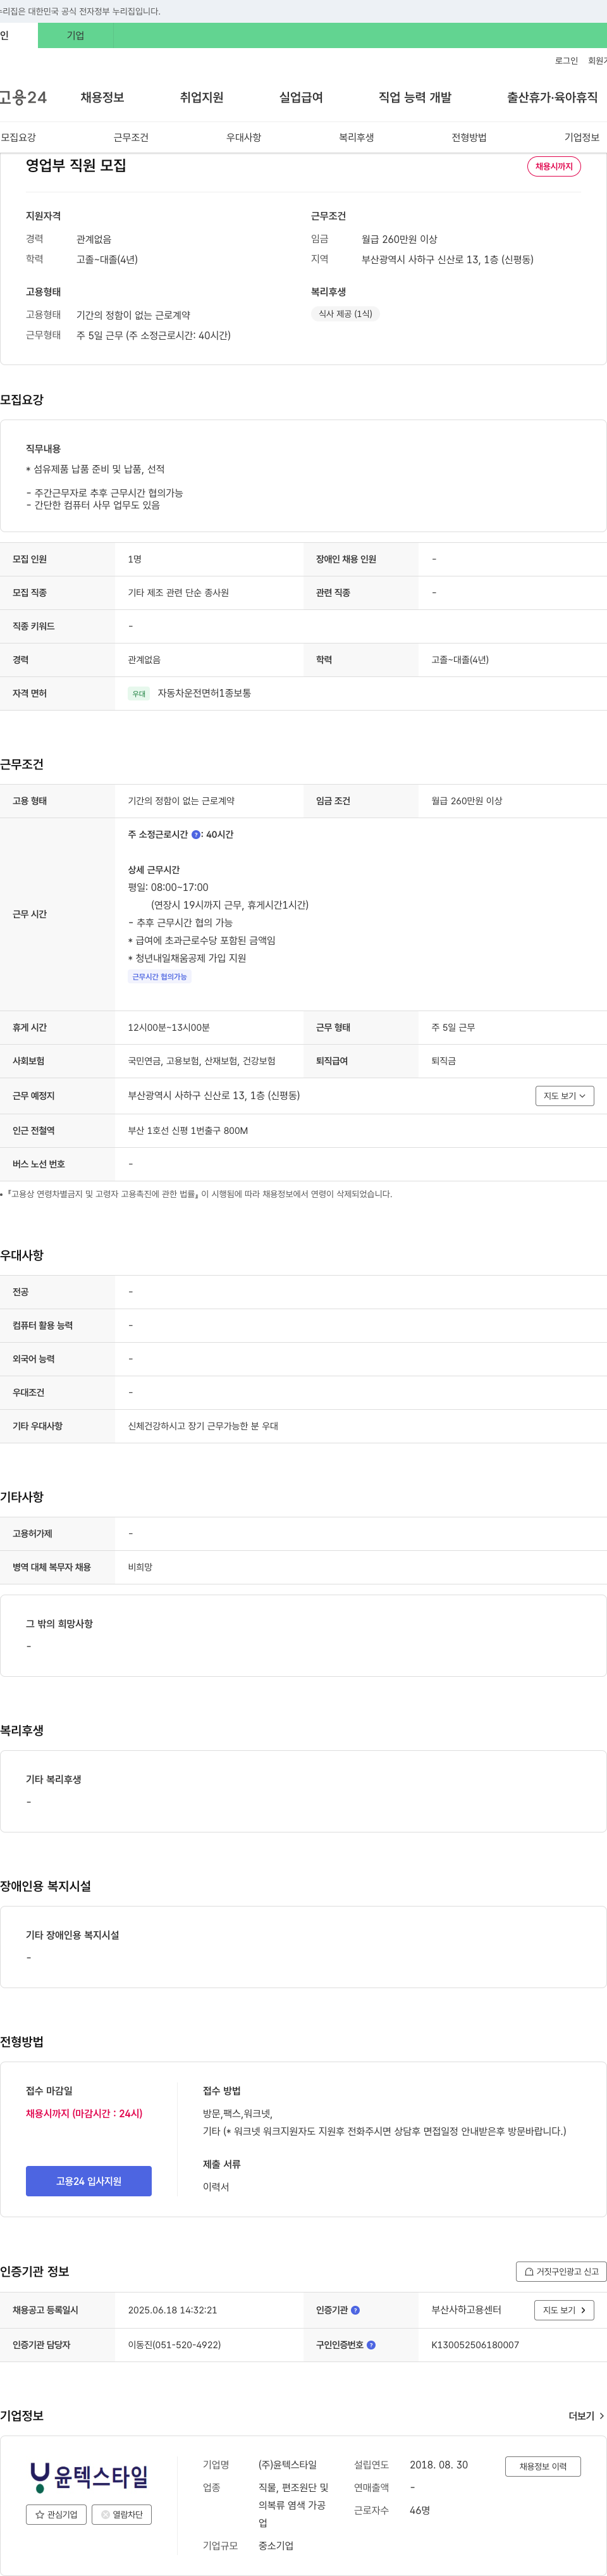This screenshot has width=607, height=2576.
Task: Toggle 열람차단 for this company
Action: coord(122,2514)
